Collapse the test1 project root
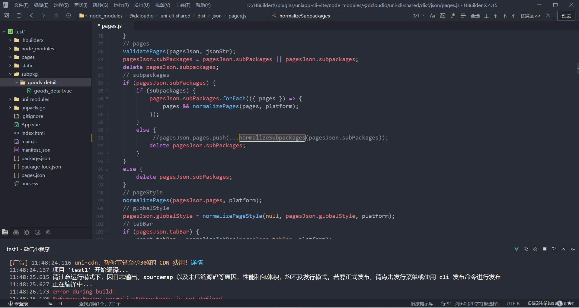Screen dimensions: 579x308 tap(4, 32)
